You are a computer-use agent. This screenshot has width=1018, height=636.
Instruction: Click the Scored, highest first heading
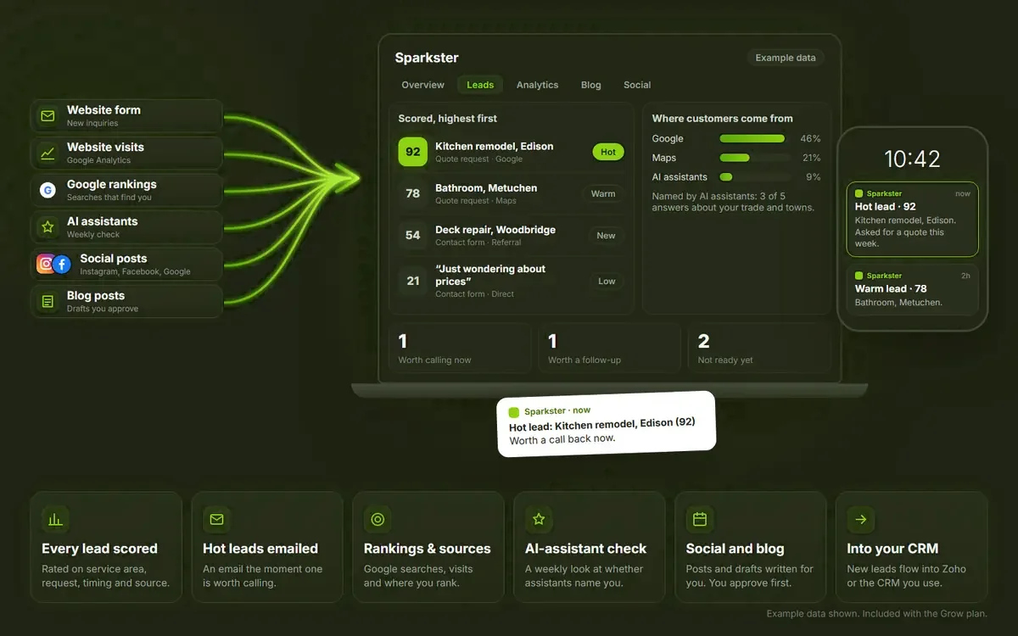(x=448, y=119)
